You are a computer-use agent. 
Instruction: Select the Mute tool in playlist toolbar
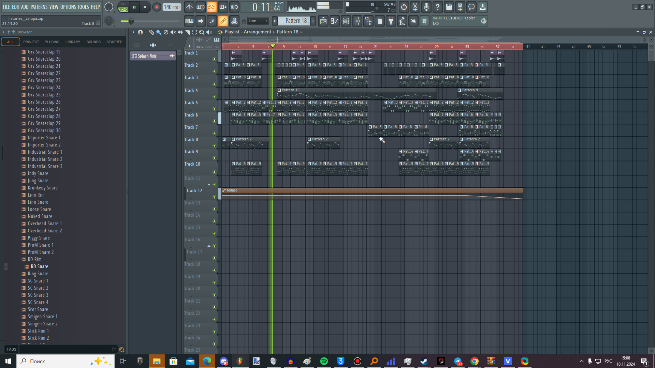coord(173,32)
